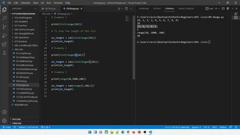The image size is (240, 135).
Task: Change indentation via Spaces: 4
Action: pyautogui.click(x=196, y=127)
